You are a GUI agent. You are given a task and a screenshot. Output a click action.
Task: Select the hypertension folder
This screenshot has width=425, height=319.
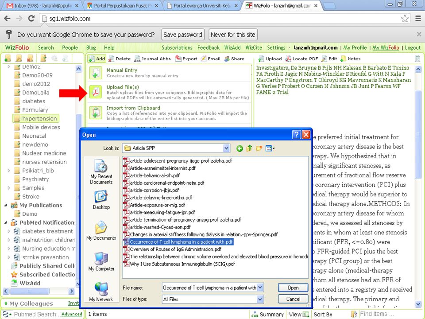pos(36,119)
